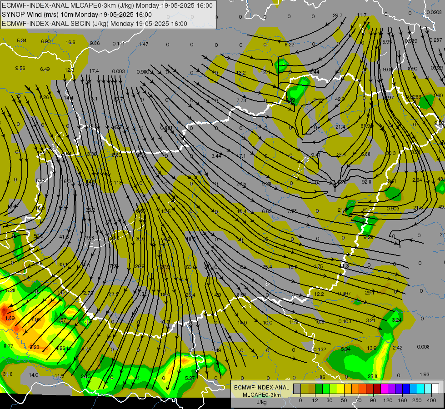Click the map value 42.0
The height and width of the screenshot is (409, 445).
pos(340,99)
